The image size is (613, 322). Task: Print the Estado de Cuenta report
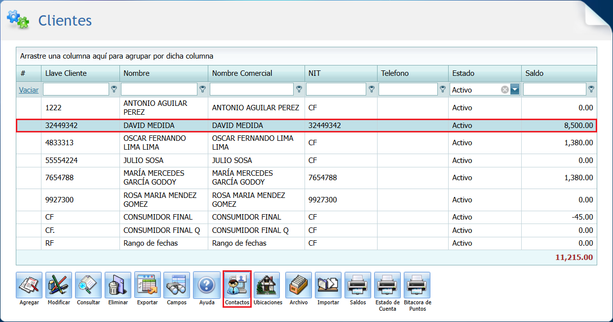click(x=387, y=285)
